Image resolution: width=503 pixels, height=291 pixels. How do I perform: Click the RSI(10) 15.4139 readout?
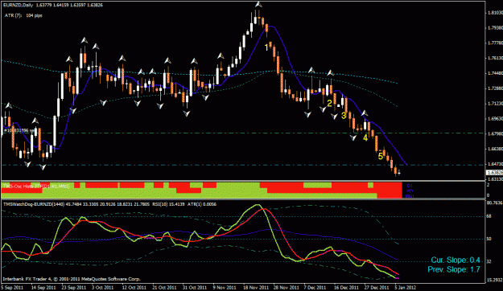pyautogui.click(x=168, y=204)
